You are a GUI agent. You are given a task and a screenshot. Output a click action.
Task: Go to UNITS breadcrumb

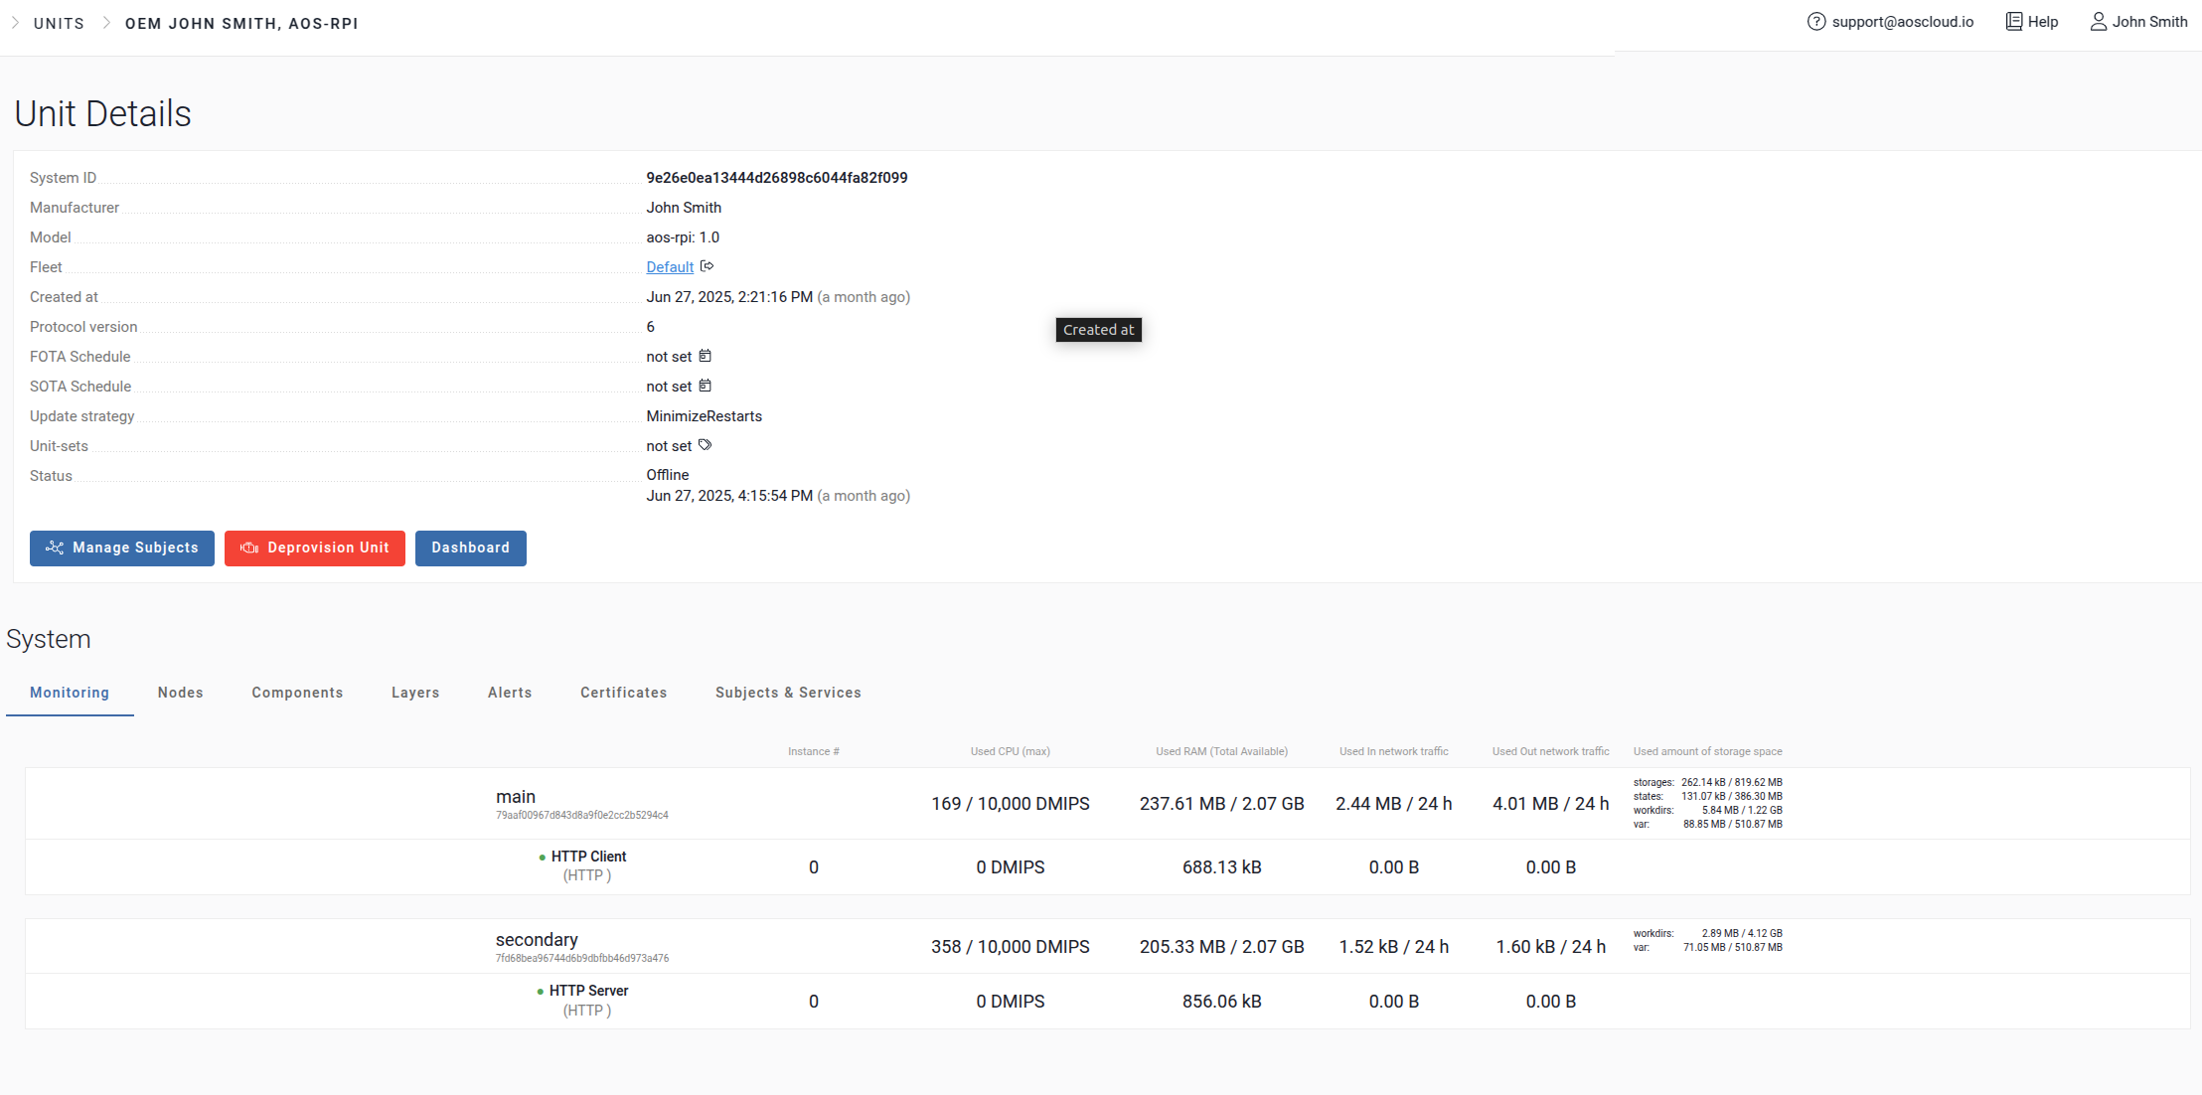[59, 23]
